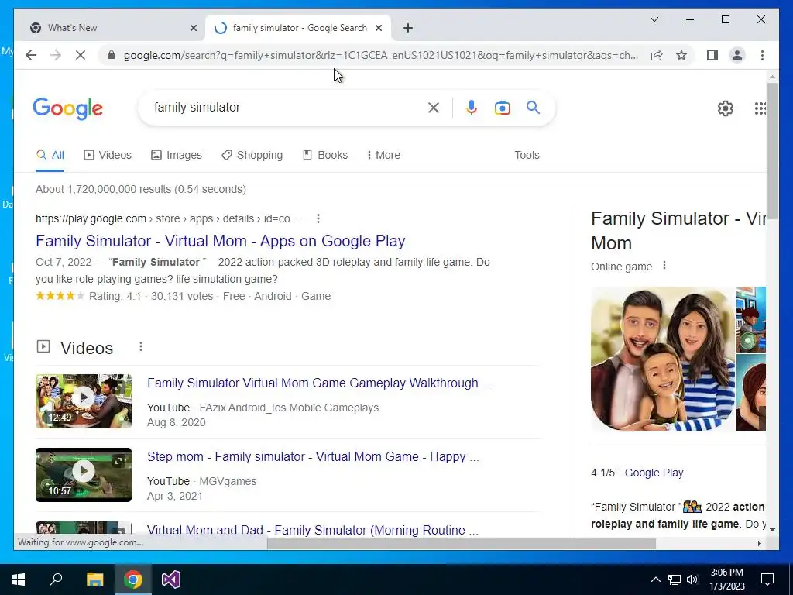Open the taskbar clock and date

tap(726, 580)
